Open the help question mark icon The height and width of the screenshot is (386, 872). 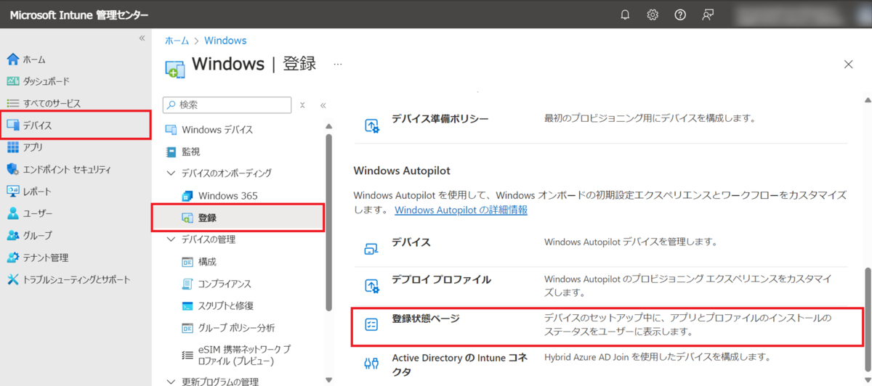tap(680, 15)
